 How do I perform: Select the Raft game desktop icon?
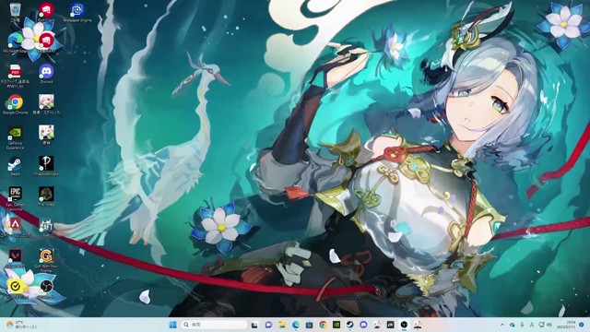(x=46, y=228)
